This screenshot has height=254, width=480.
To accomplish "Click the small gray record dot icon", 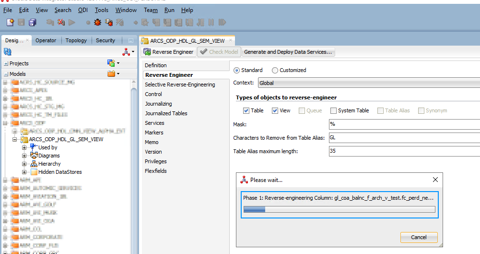I will pos(88,23).
